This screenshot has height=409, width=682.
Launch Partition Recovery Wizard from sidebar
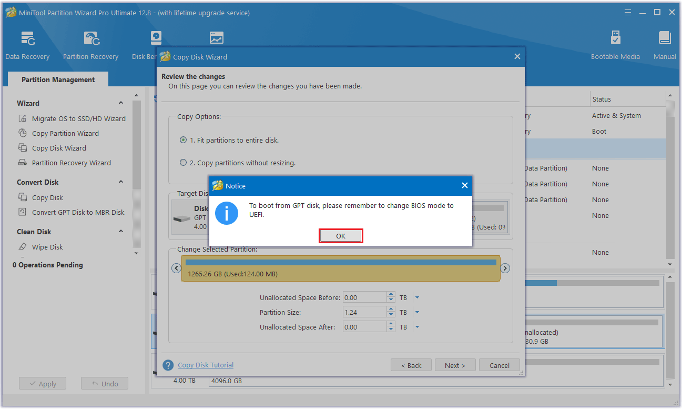point(72,163)
